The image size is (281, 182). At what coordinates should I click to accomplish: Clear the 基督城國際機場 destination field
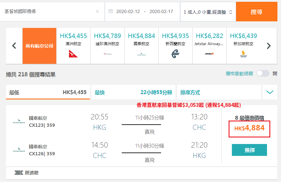[x=98, y=12]
